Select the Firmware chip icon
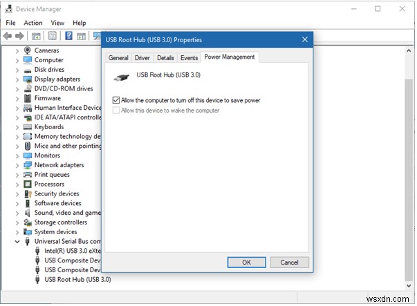This screenshot has width=417, height=306. (28, 98)
